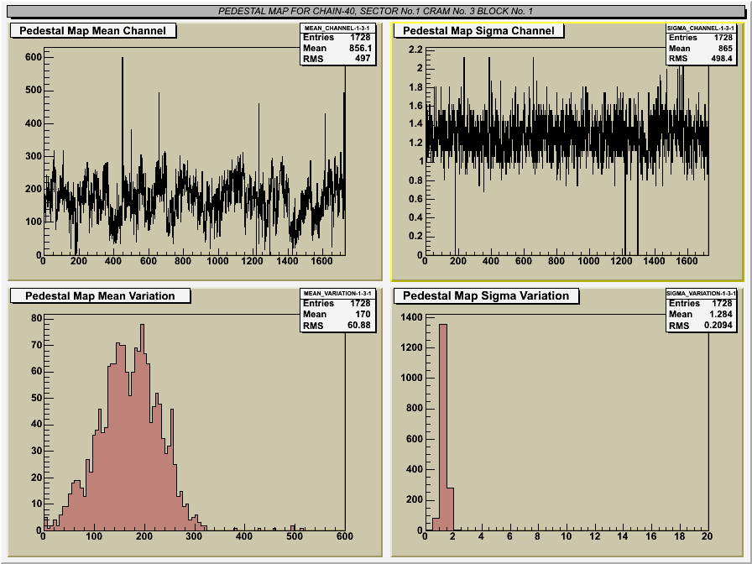Image resolution: width=752 pixels, height=564 pixels.
Task: Click y-axis label 40 in Mean Variation plot
Action: [36, 424]
